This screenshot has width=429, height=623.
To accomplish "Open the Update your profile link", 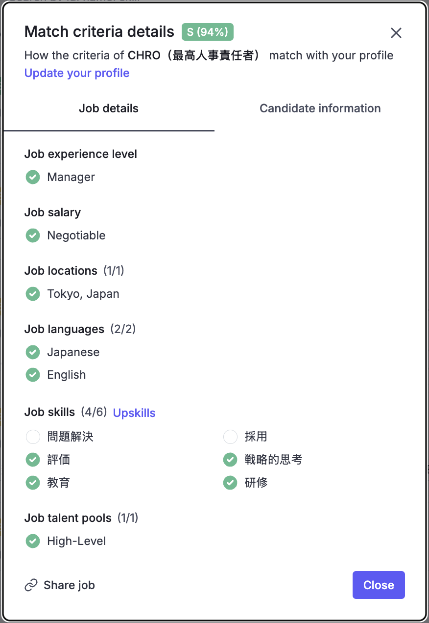I will [x=77, y=73].
